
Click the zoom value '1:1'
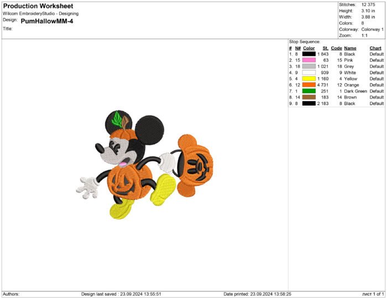pos(364,35)
